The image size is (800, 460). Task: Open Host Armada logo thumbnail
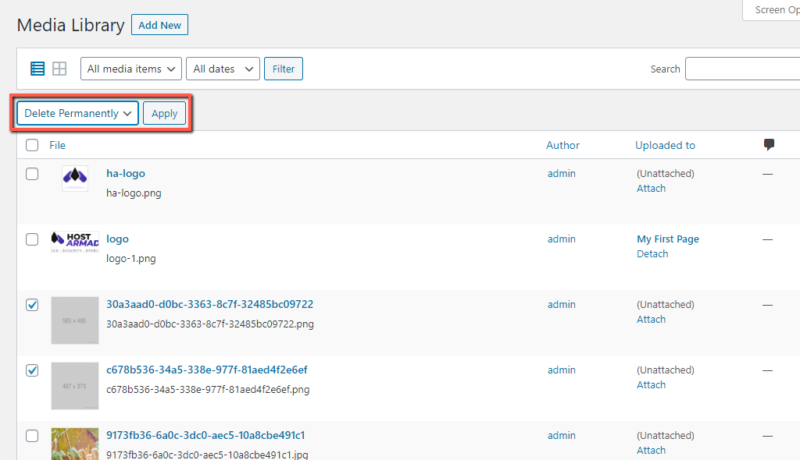click(x=75, y=242)
